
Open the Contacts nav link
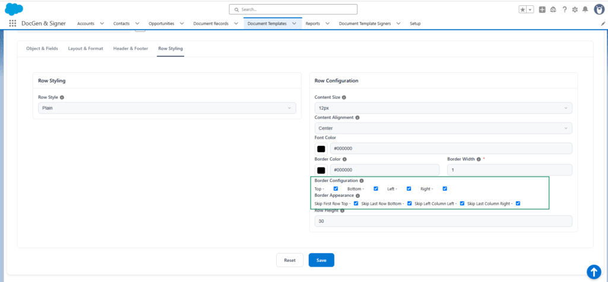(x=121, y=24)
